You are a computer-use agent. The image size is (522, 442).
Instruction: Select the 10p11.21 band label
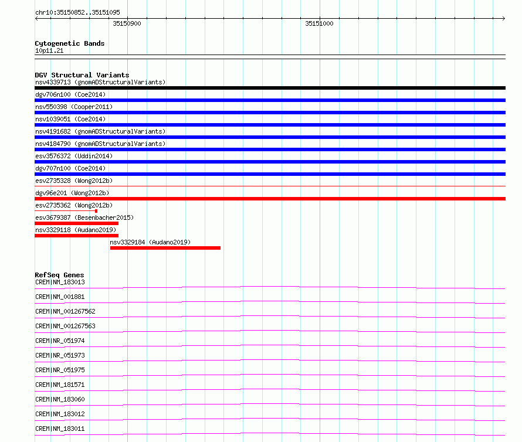49,50
